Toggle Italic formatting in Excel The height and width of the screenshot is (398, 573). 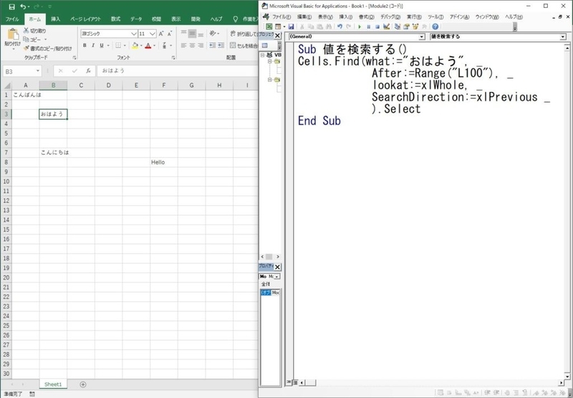click(93, 45)
